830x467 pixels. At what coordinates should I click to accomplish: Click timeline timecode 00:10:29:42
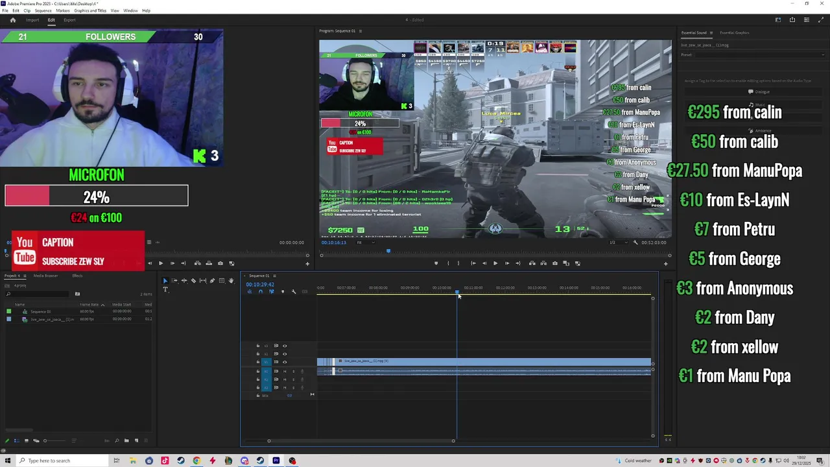click(260, 284)
